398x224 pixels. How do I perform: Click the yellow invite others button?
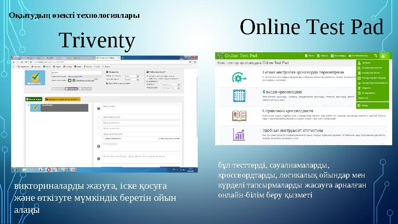click(x=63, y=99)
